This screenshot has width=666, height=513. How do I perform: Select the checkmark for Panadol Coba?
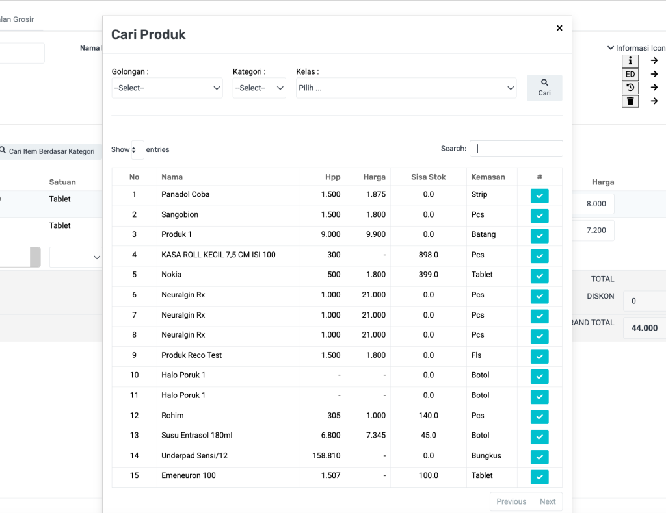(539, 195)
